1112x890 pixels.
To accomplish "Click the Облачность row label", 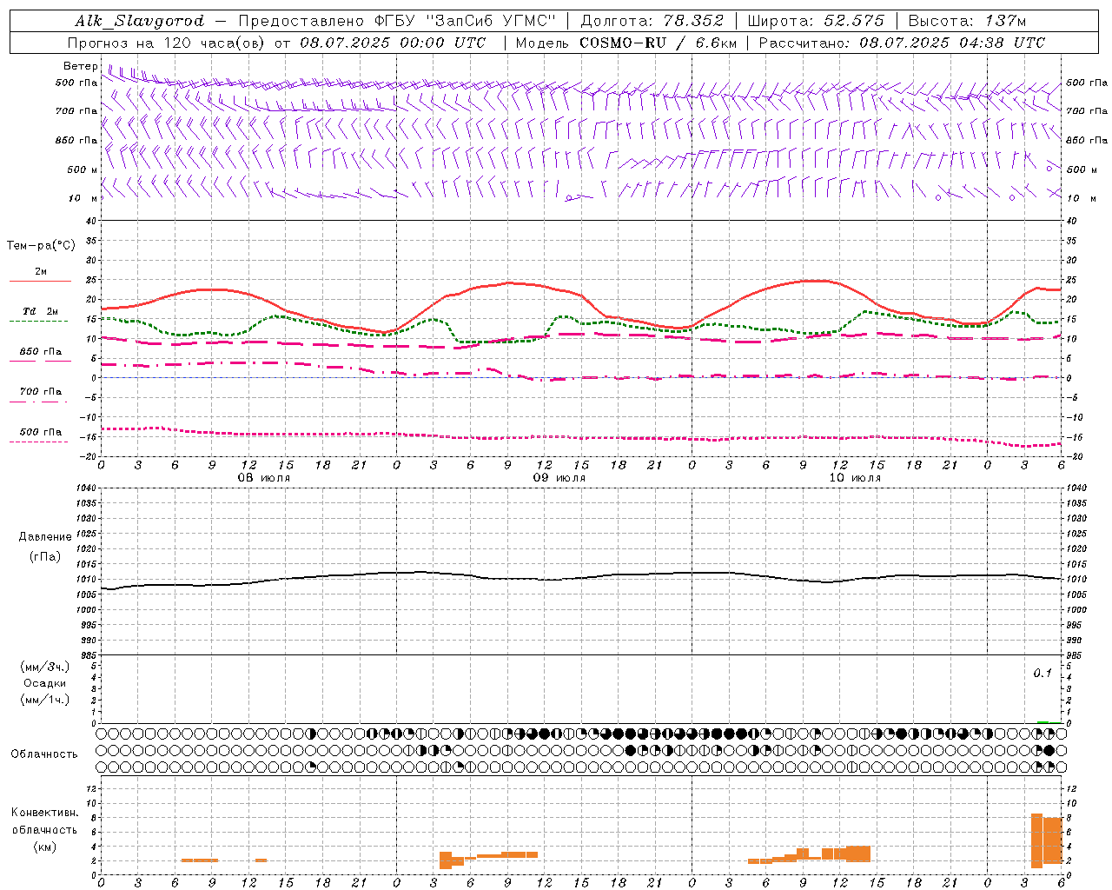I will coord(44,754).
